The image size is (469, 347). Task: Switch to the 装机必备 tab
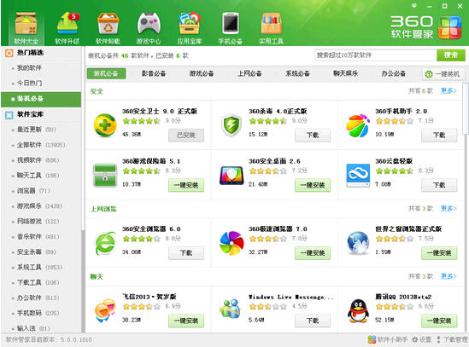[106, 73]
